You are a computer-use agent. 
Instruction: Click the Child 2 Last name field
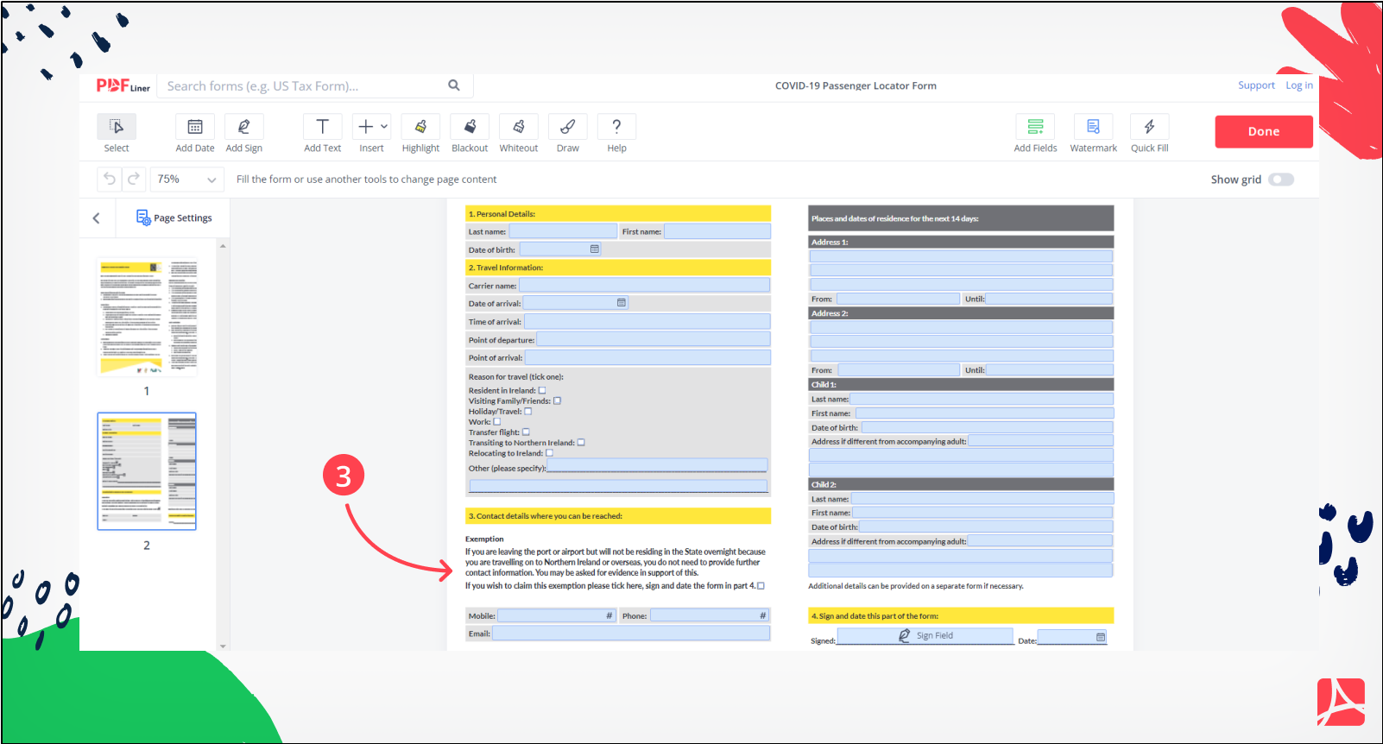(x=982, y=498)
